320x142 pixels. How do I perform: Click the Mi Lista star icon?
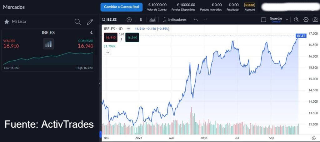click(x=7, y=22)
